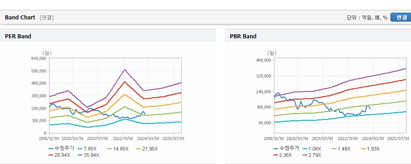Click 100,000 on PER Band y-axis

[x=39, y=121]
